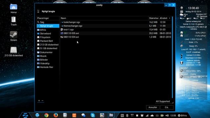The height and width of the screenshot is (118, 210).
Task: Click the Annullér button
Action: pyautogui.click(x=153, y=108)
